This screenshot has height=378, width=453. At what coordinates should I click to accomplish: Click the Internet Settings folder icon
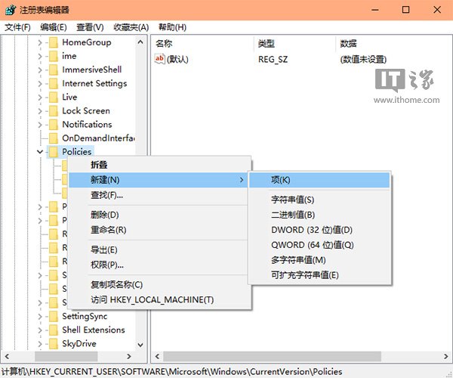pos(54,84)
